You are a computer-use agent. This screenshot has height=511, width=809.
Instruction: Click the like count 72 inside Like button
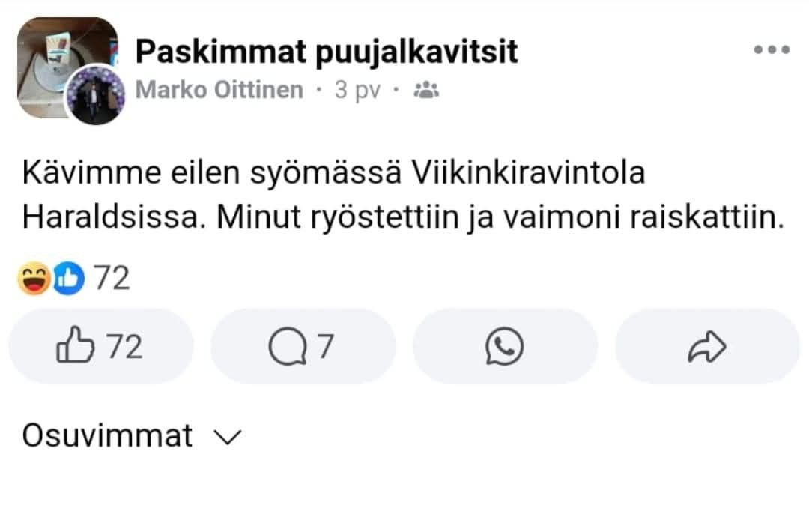(124, 346)
